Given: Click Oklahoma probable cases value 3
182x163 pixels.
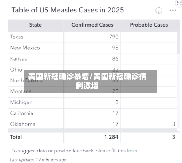Looking at the screenshot, I should coord(174,124).
